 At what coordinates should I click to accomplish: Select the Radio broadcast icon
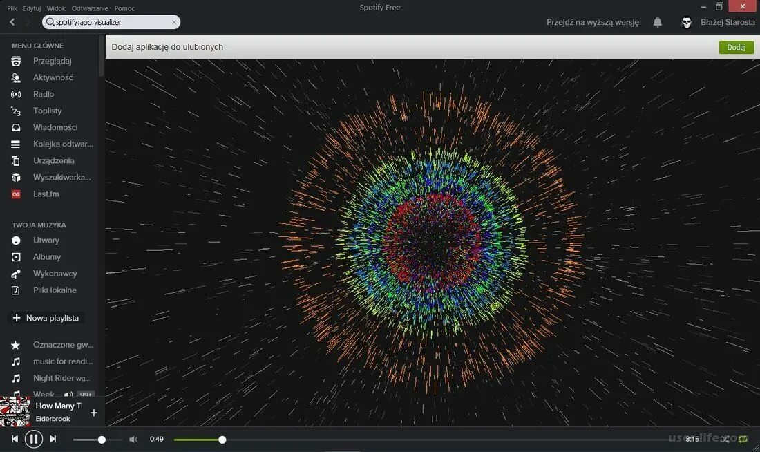pos(16,94)
